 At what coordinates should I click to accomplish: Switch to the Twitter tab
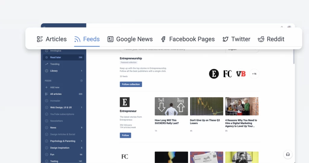pos(236,39)
